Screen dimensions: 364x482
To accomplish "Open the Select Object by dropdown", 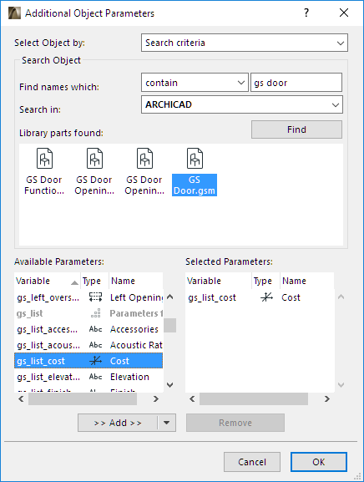I will click(245, 43).
